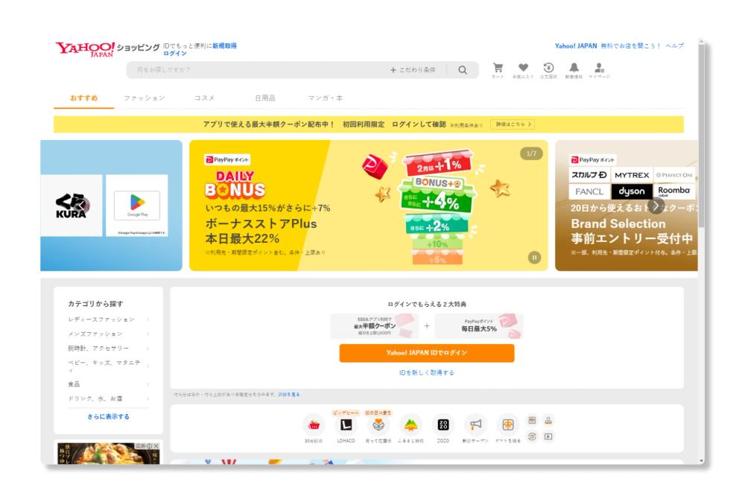Image resolution: width=745 pixels, height=502 pixels.
Task: Click the small circular-arrows icon
Action: tap(532, 436)
